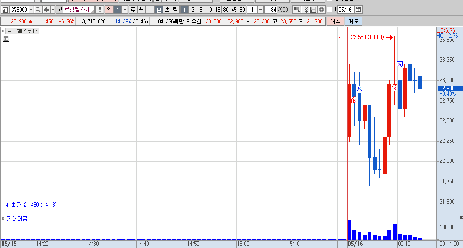Expand the daily period number dropdown
The image size is (463, 248).
coord(125,10)
